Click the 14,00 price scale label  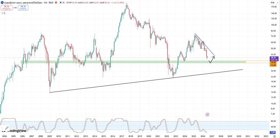coord(274,92)
